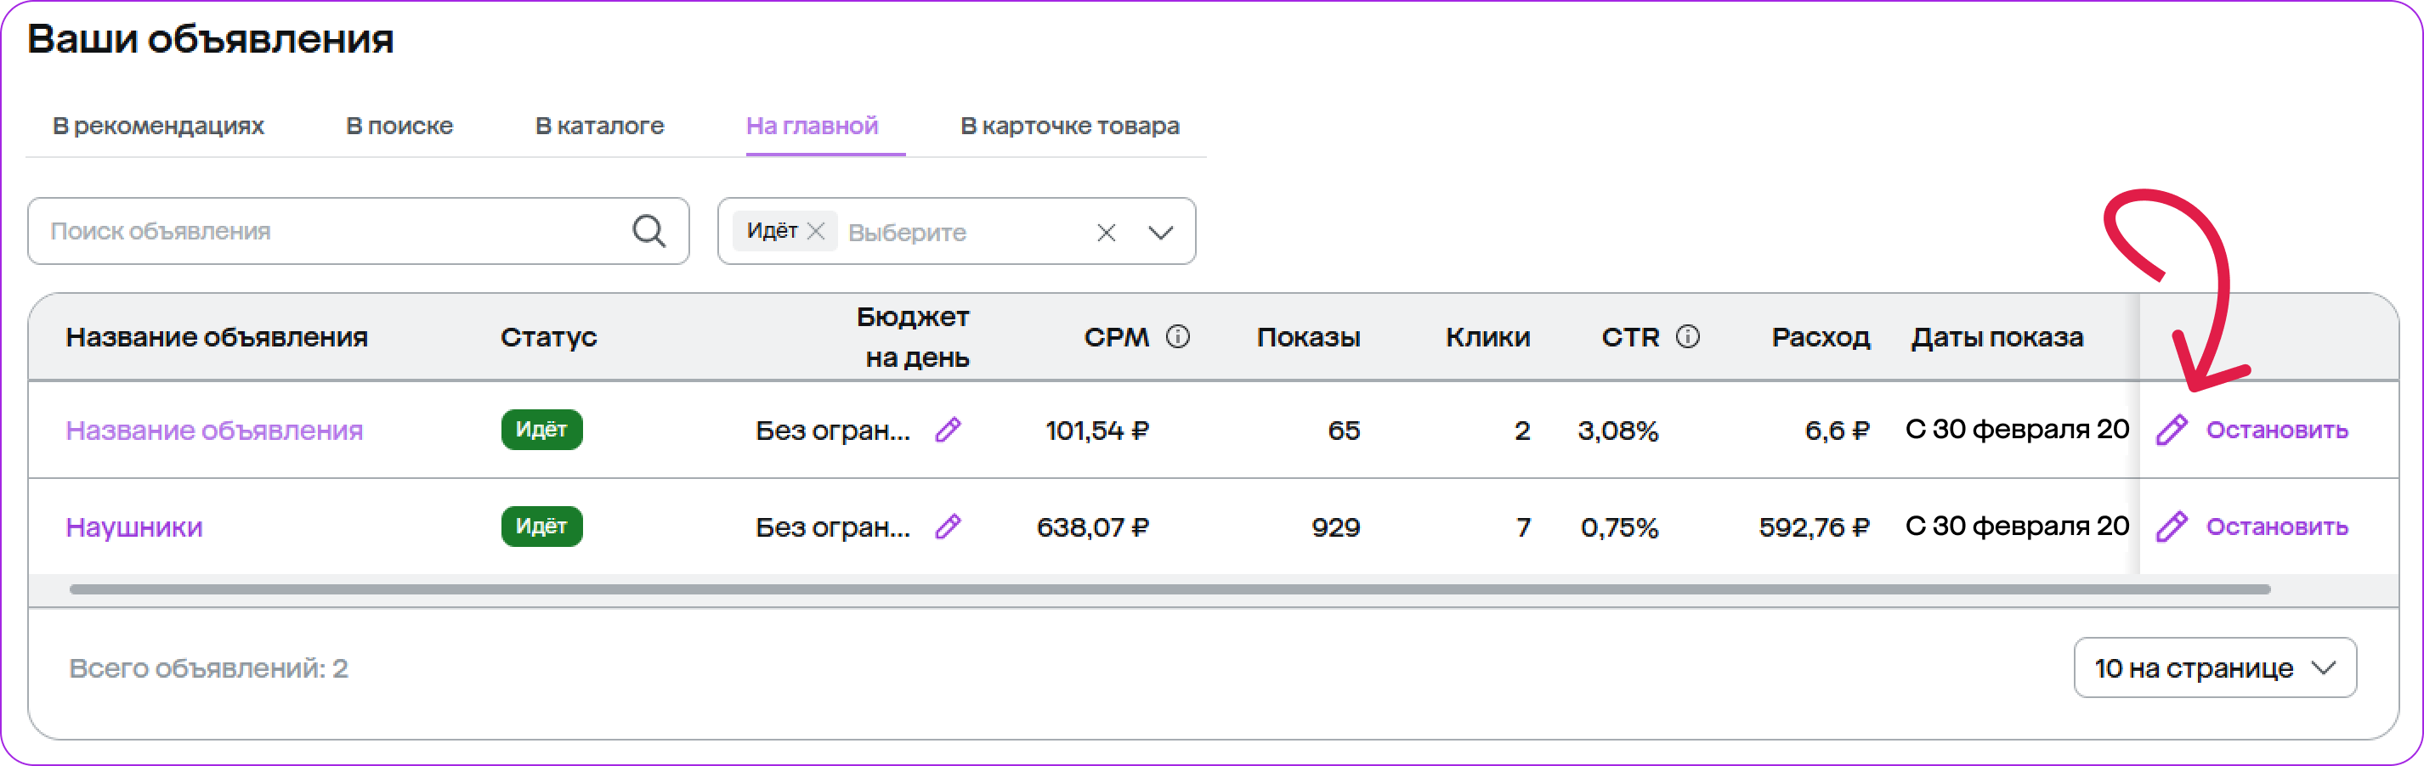Edit daily budget for Название объявления row
Image resolution: width=2424 pixels, height=766 pixels.
pyautogui.click(x=948, y=430)
